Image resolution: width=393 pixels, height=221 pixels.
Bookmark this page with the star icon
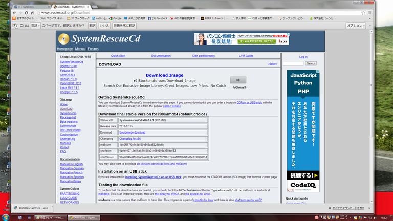point(363,13)
